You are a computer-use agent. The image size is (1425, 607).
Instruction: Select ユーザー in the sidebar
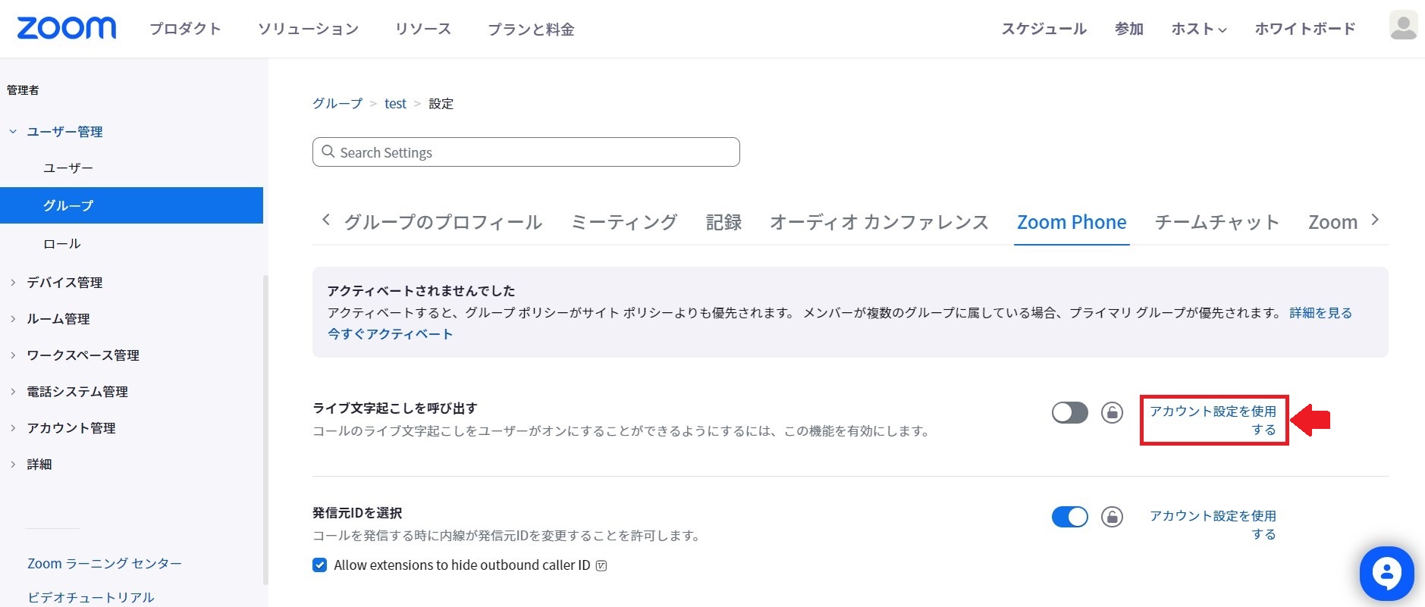point(68,168)
